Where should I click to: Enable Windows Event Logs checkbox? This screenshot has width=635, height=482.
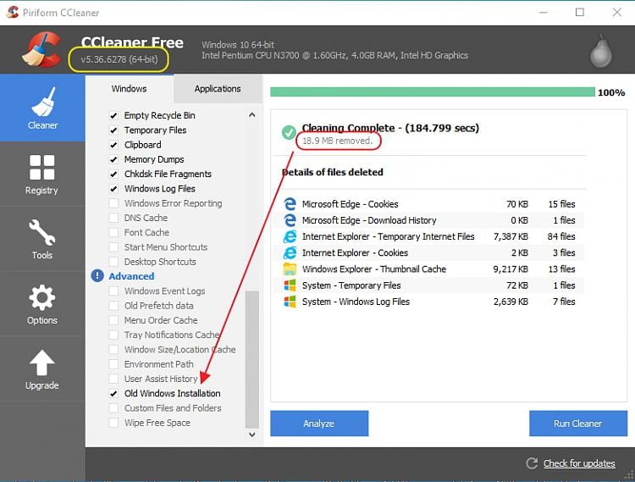tap(113, 291)
